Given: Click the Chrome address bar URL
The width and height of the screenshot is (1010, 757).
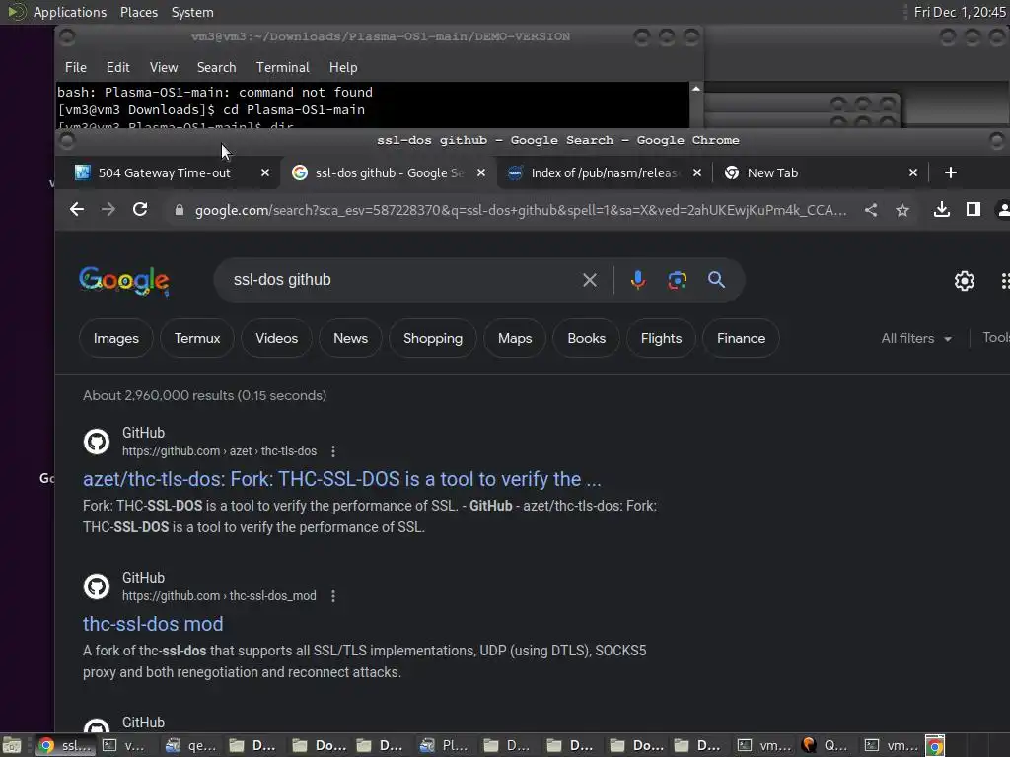Looking at the screenshot, I should 521,210.
